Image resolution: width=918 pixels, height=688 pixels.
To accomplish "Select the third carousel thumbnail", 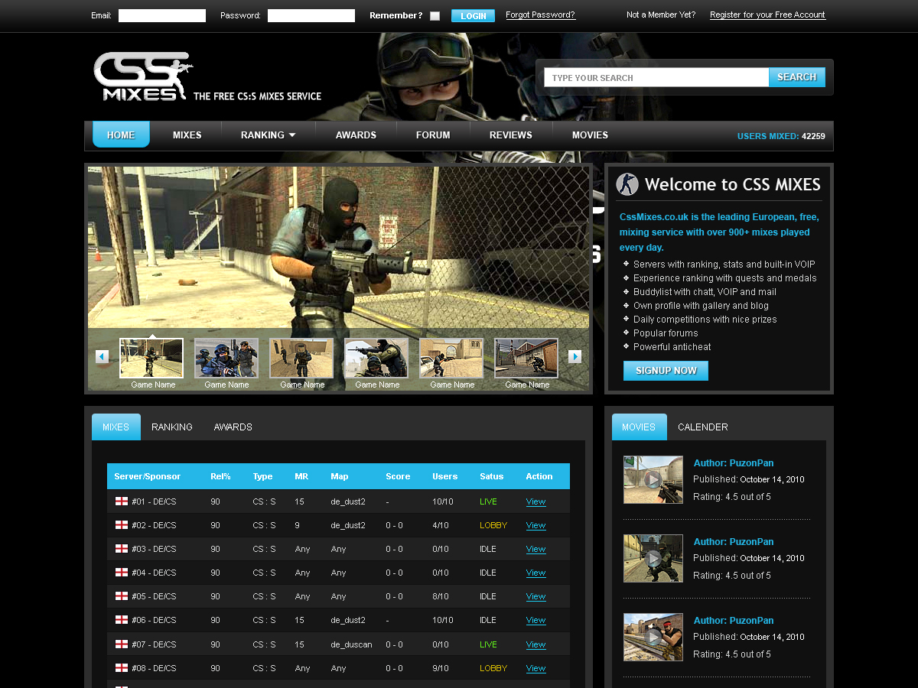I will coord(301,359).
